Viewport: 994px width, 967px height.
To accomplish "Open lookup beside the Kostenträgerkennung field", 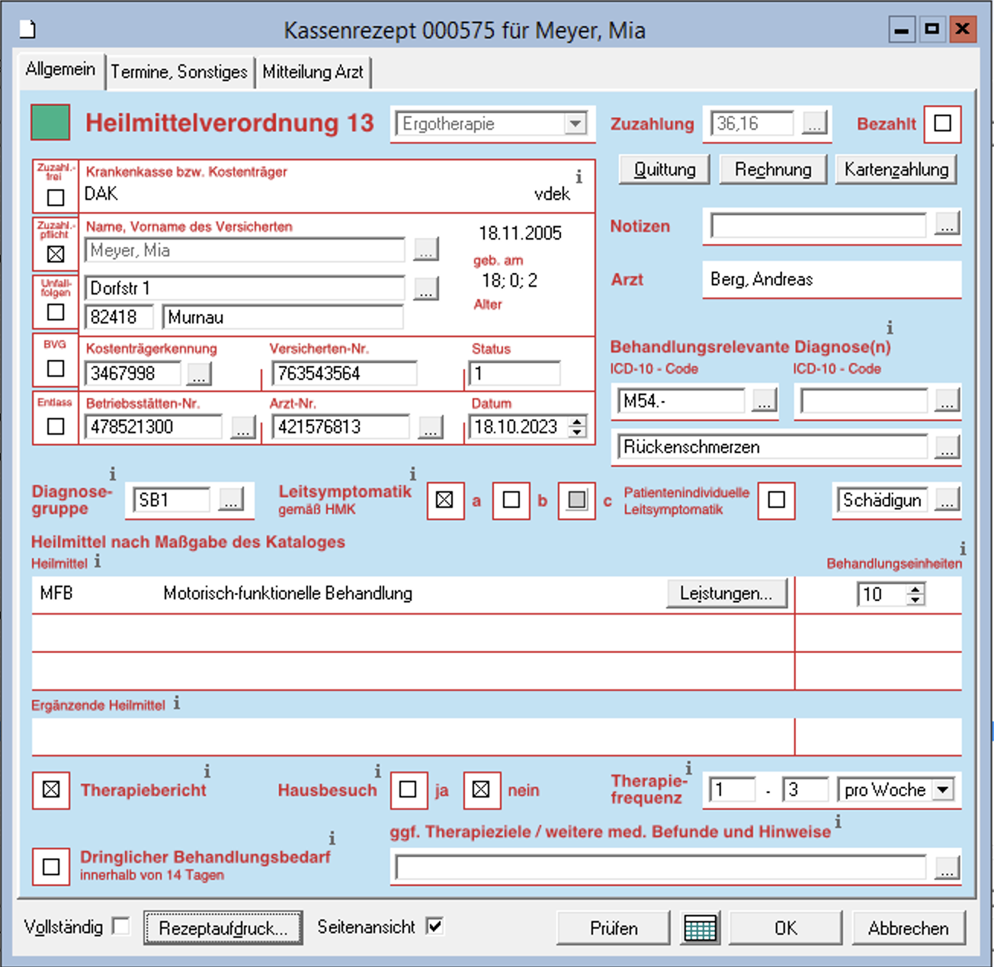I will (199, 374).
